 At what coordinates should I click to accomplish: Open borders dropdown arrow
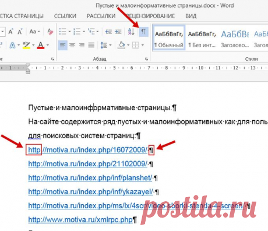pos(143,45)
